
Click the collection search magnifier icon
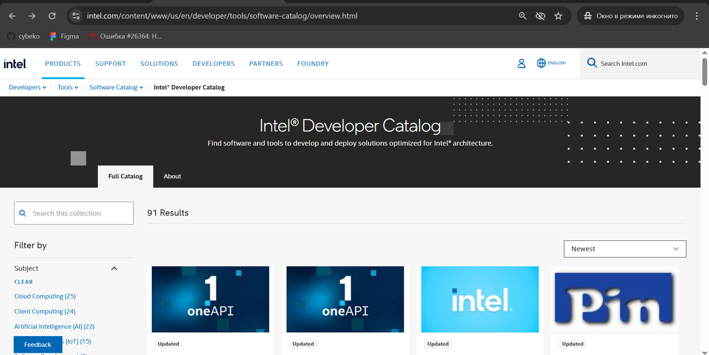coord(23,213)
